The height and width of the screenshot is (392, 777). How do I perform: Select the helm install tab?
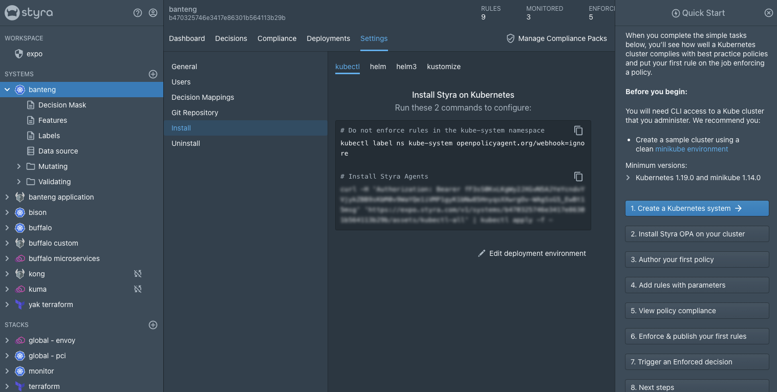coord(378,67)
